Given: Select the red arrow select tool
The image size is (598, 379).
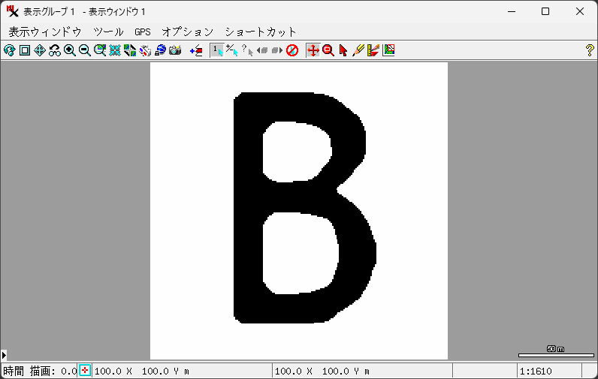Looking at the screenshot, I should [343, 50].
